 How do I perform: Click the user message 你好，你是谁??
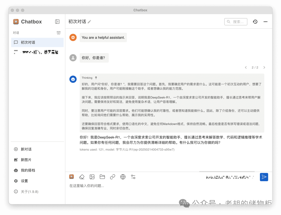coord(94,58)
